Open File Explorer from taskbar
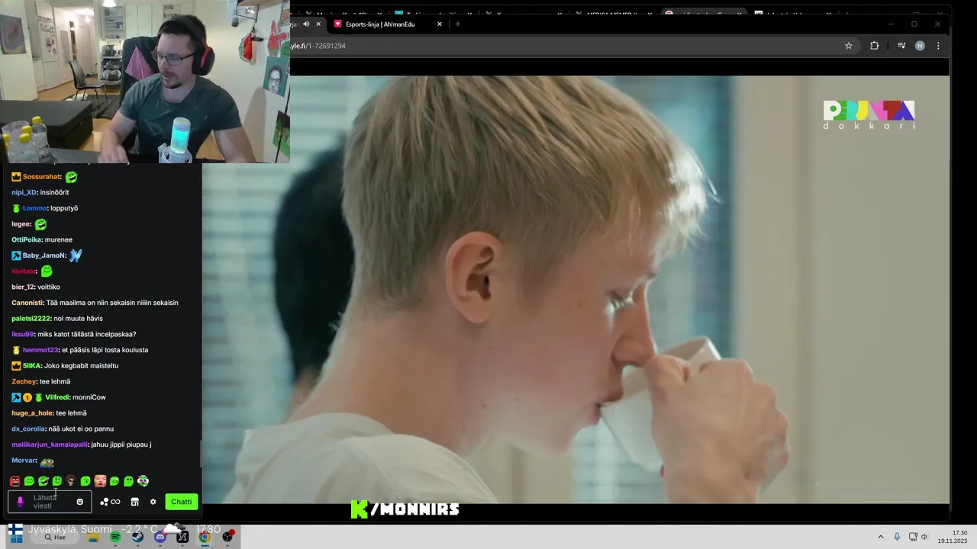This screenshot has height=549, width=977. [93, 538]
